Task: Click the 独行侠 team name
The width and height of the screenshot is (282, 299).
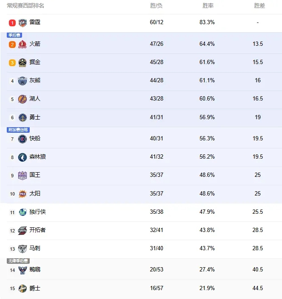Action: (x=38, y=212)
